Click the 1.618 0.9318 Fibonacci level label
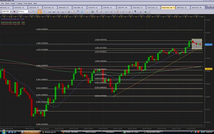 pyautogui.click(x=42, y=29)
